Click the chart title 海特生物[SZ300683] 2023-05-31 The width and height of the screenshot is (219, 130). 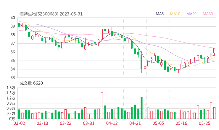tap(51, 14)
